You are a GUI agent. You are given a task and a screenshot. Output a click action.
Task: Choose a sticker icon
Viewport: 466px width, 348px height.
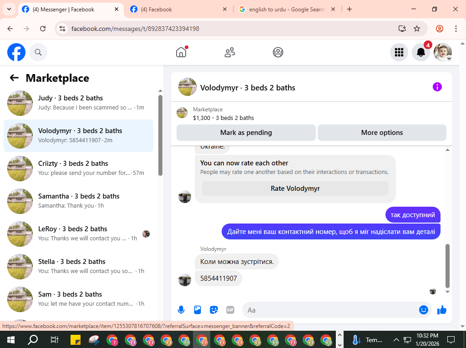[214, 310]
